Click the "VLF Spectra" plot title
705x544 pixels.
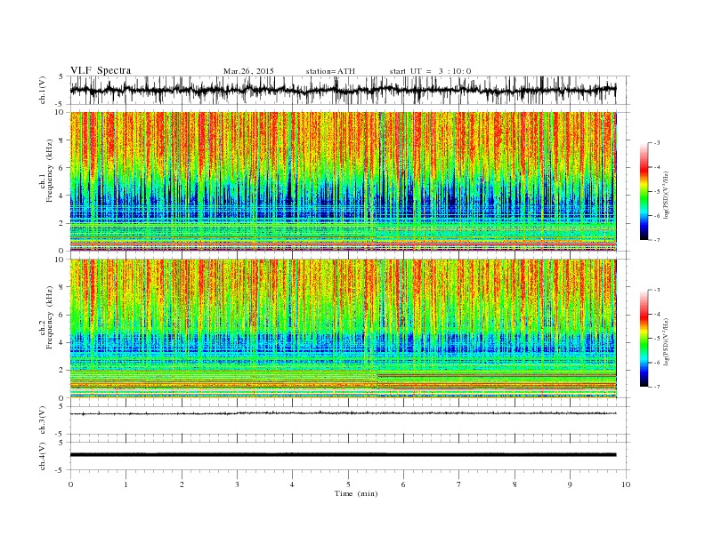click(x=101, y=70)
